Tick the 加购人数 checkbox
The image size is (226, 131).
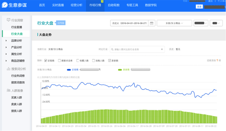click(x=93, y=61)
